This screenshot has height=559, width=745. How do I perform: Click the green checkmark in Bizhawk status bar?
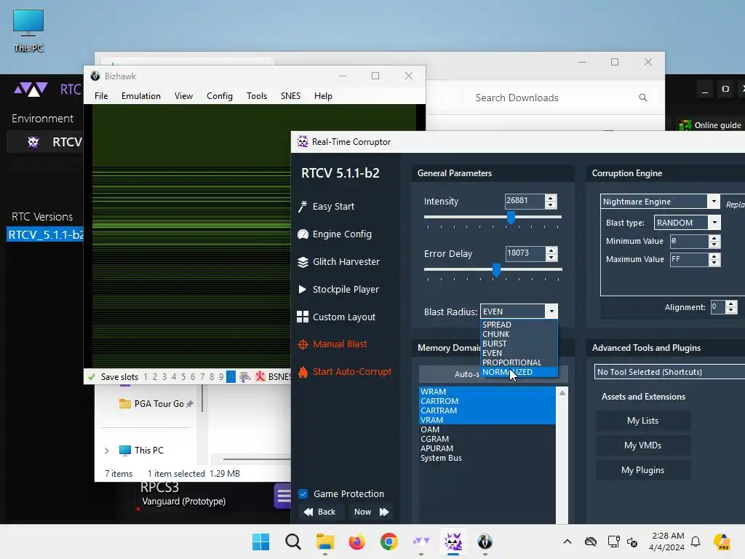91,377
